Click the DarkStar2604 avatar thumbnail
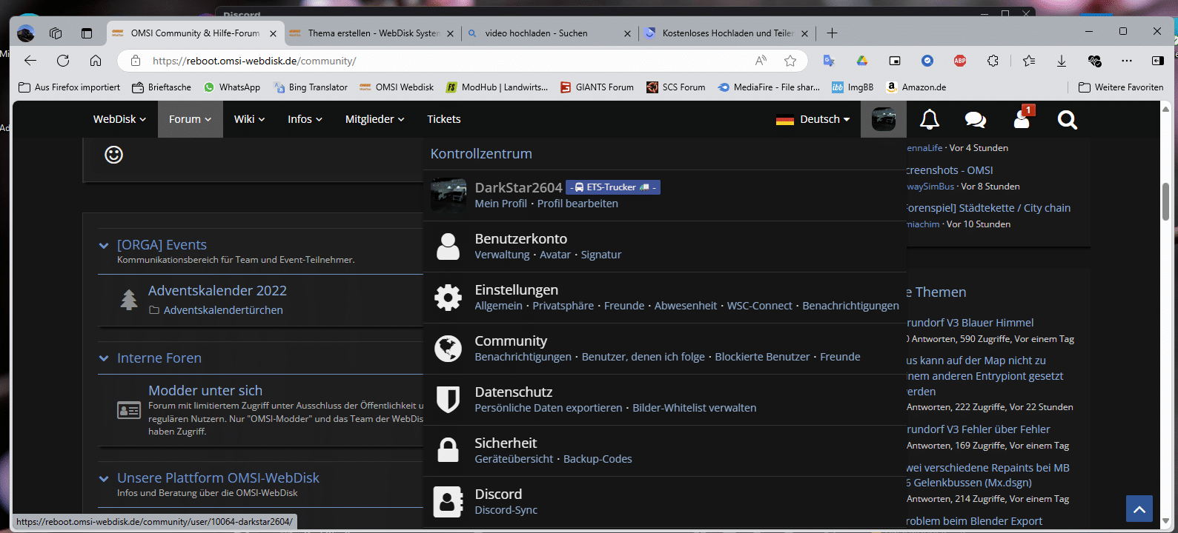The width and height of the screenshot is (1178, 533). coord(449,195)
